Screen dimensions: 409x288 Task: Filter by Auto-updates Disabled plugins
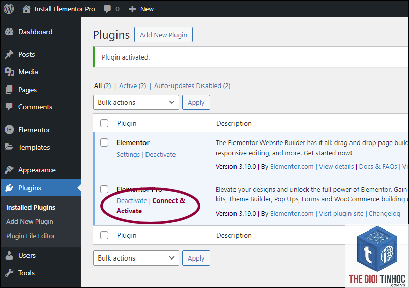[x=188, y=86]
